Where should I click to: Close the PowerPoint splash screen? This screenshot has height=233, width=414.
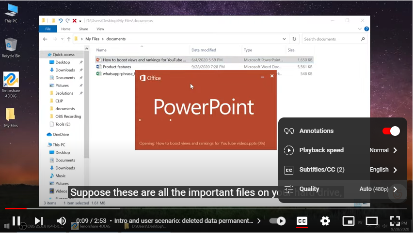coord(272,76)
